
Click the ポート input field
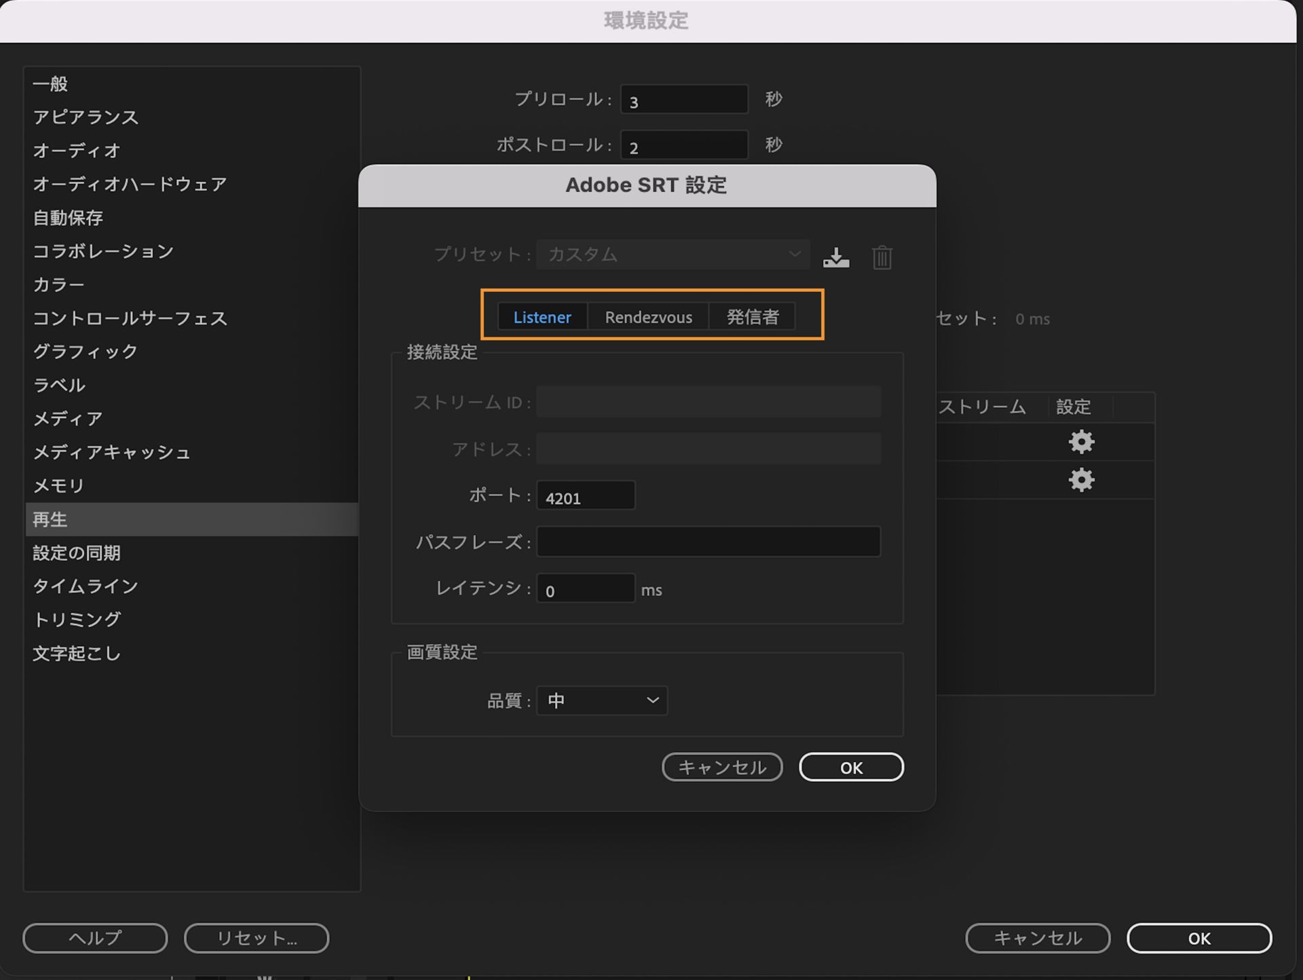(585, 496)
